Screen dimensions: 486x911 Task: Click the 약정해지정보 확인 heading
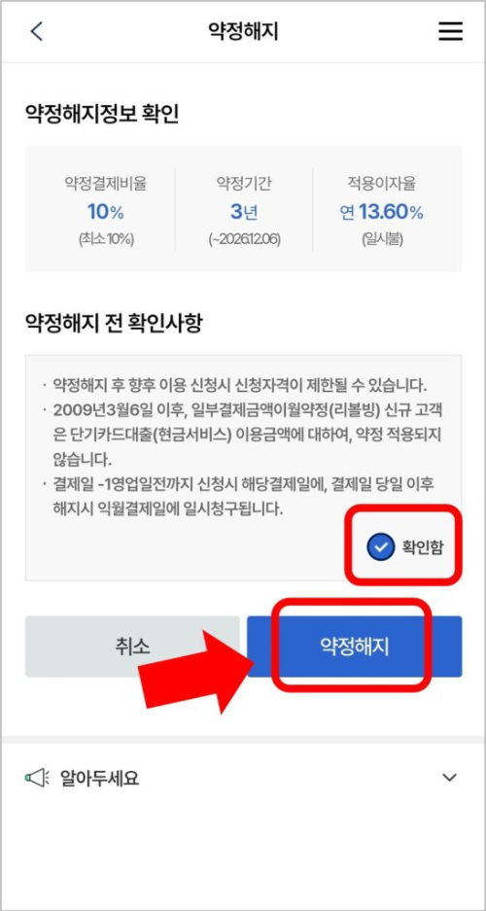(x=102, y=115)
